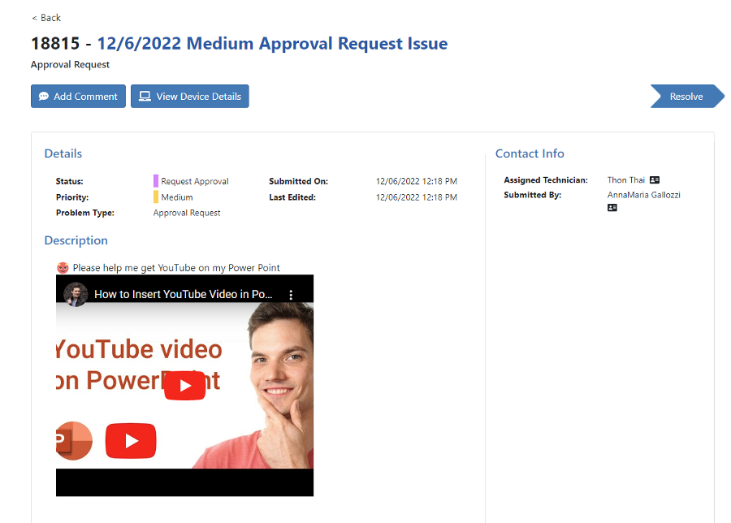731x523 pixels.
Task: Open the ticket title link 12/6/2022 Medium Approval Request Issue
Action: pos(272,43)
